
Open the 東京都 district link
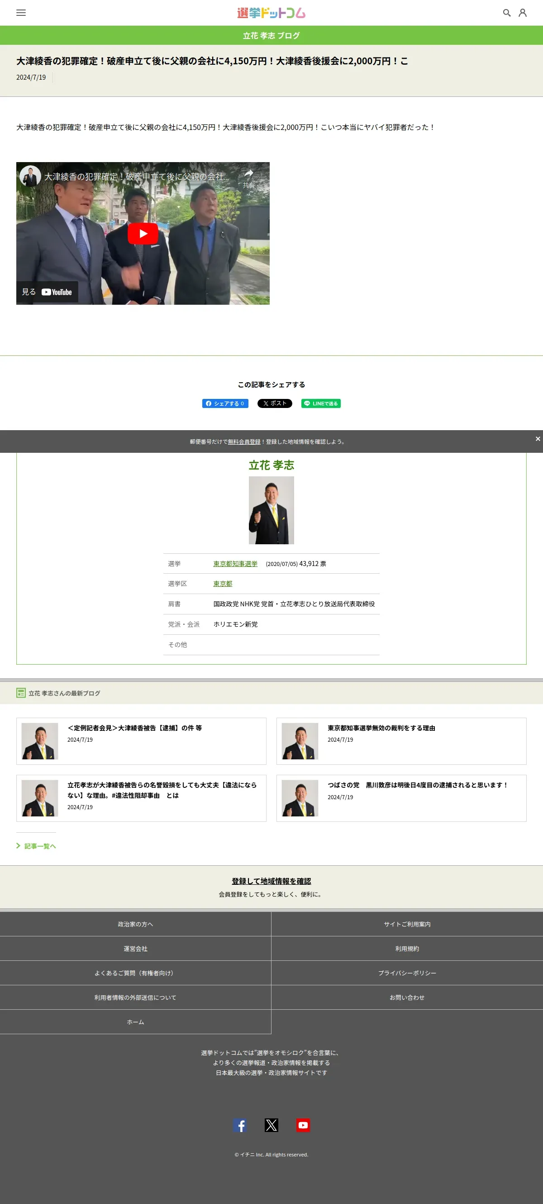click(x=223, y=584)
